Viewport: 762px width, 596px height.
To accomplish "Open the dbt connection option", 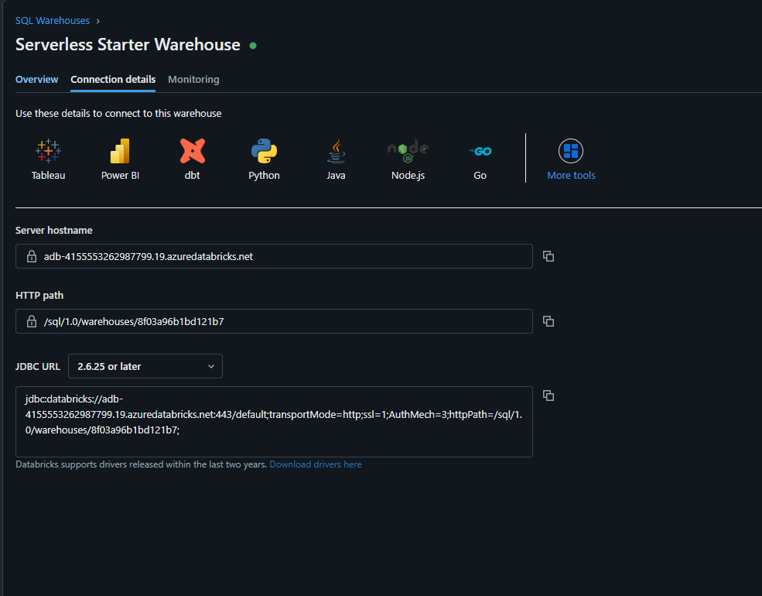I will (x=192, y=152).
